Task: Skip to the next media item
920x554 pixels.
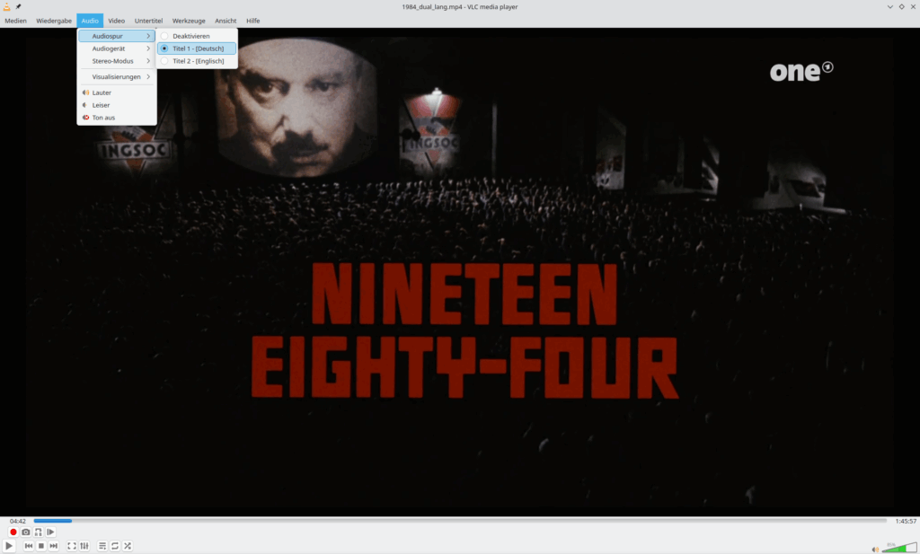Action: [x=53, y=546]
